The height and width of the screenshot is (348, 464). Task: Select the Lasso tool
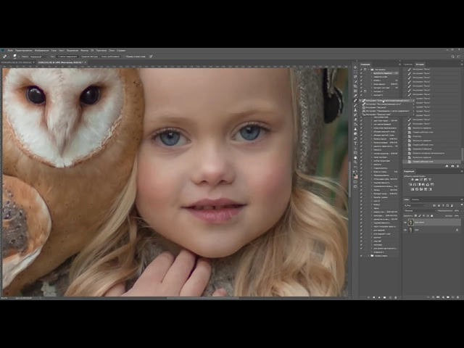click(355, 76)
